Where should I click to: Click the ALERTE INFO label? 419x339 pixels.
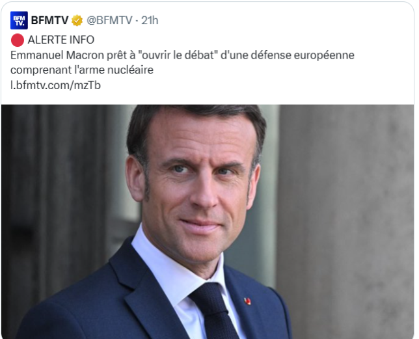[61, 40]
